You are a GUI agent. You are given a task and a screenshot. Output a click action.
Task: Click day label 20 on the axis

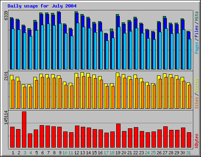(124, 153)
